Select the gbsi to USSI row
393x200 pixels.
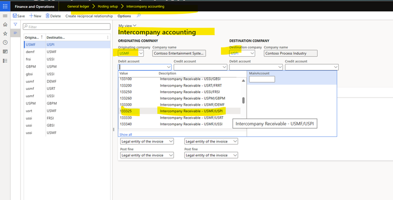(x=67, y=74)
